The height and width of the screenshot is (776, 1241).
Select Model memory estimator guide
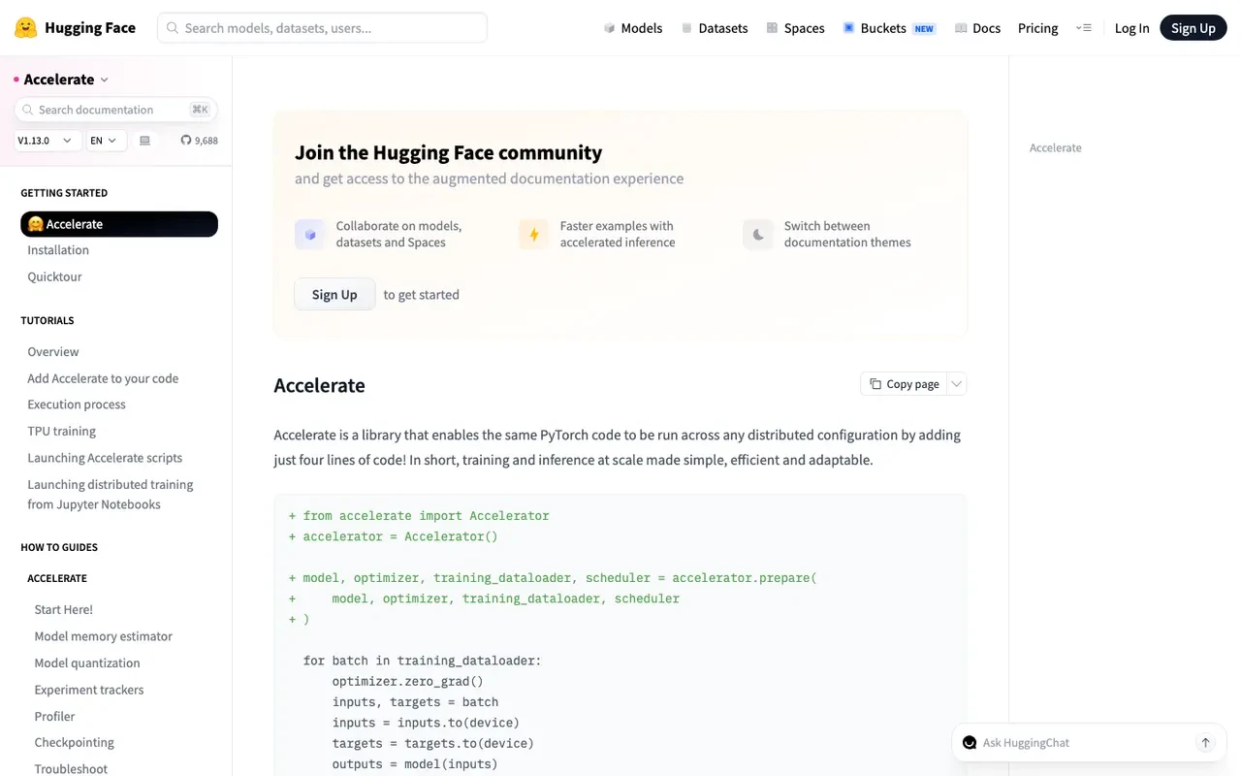(x=104, y=636)
